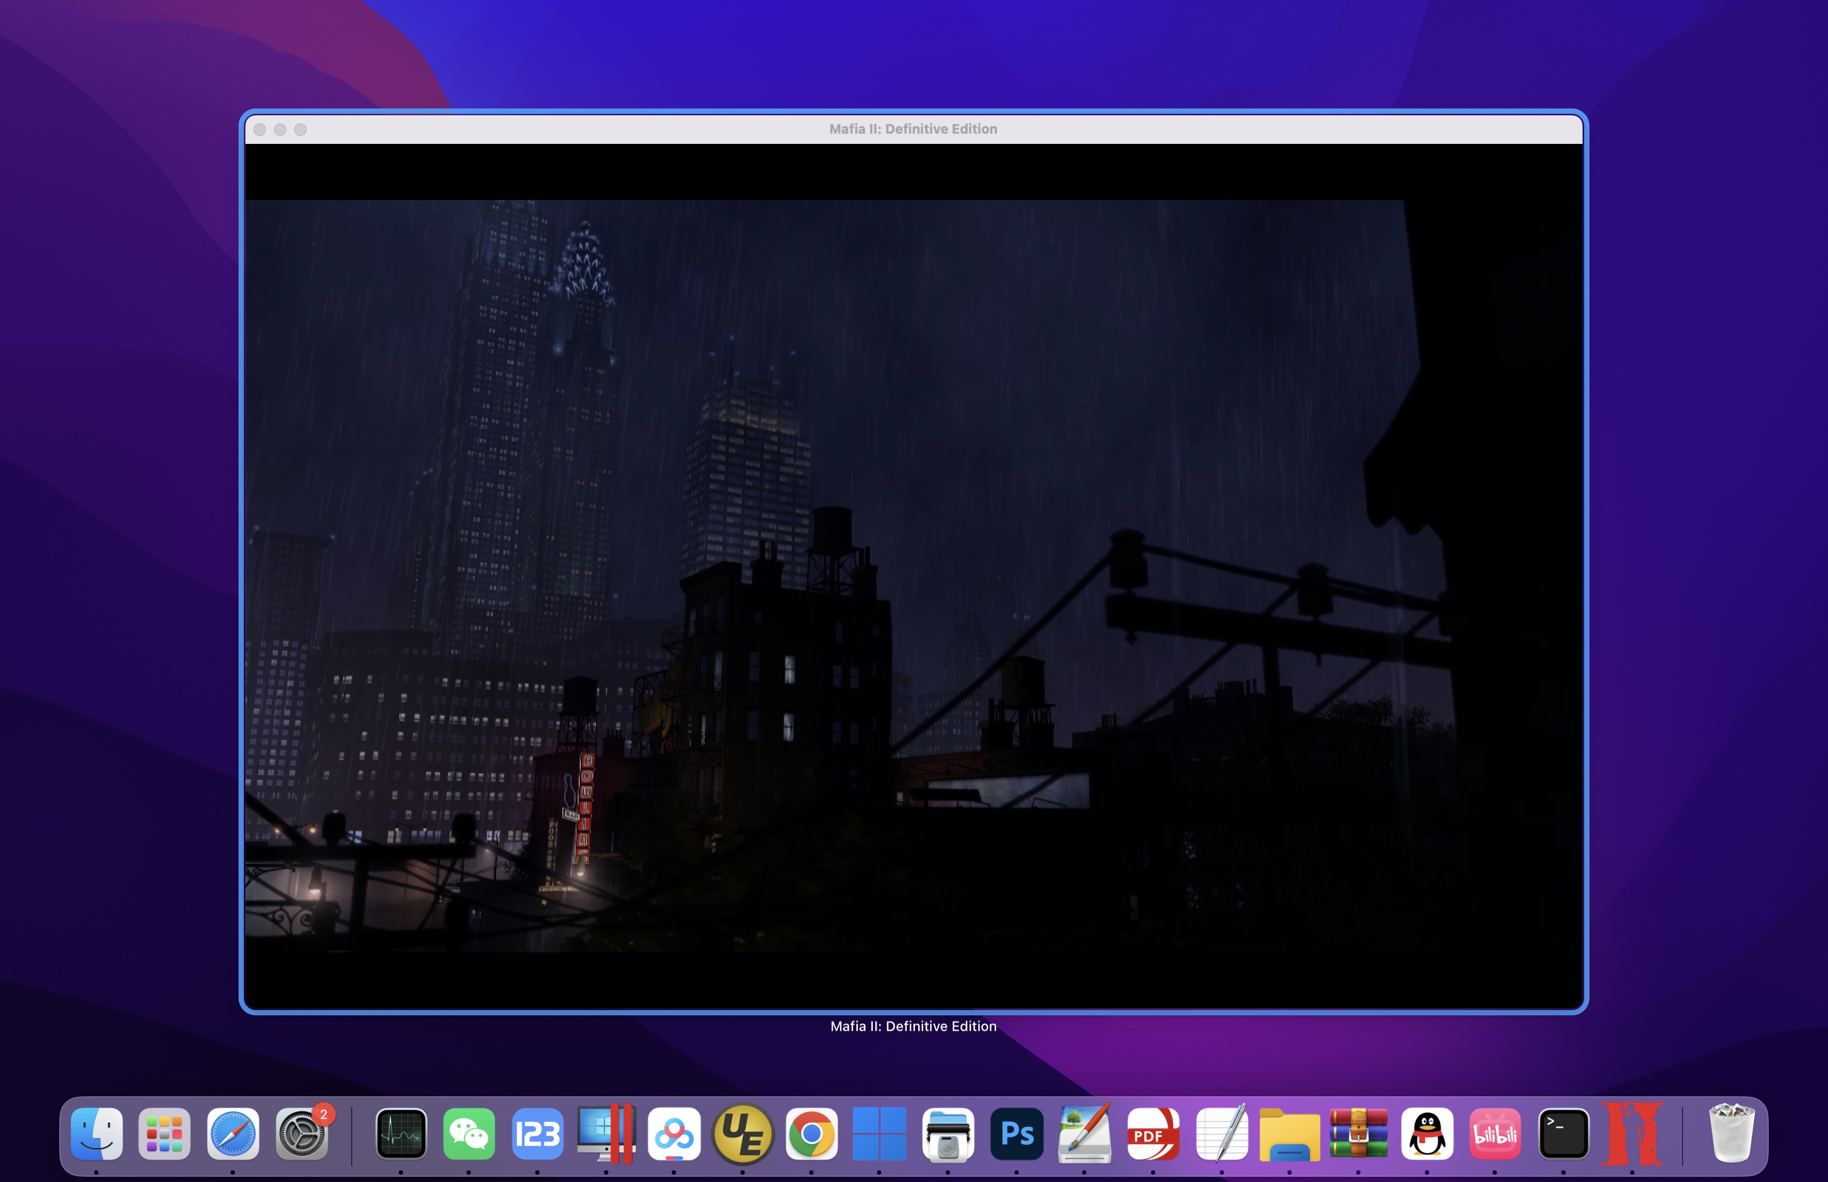This screenshot has width=1828, height=1182.
Task: Zoom the Mafia II window to fullscreen
Action: (301, 130)
